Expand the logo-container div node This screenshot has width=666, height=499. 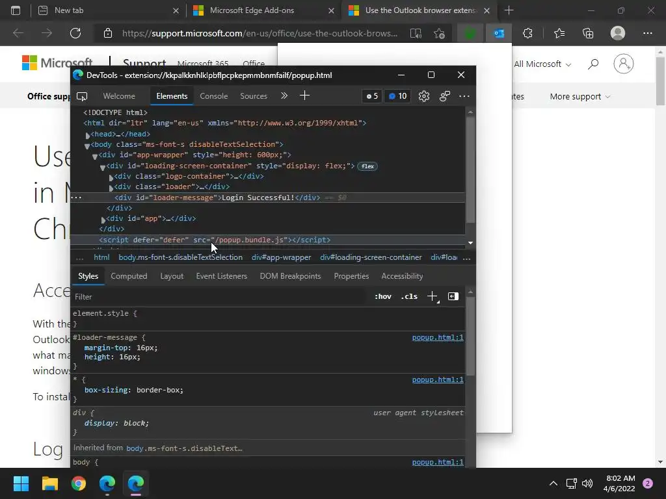click(x=111, y=177)
